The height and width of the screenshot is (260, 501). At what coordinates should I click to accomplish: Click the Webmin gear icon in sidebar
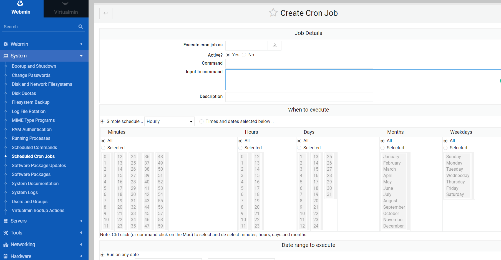[x=6, y=44]
